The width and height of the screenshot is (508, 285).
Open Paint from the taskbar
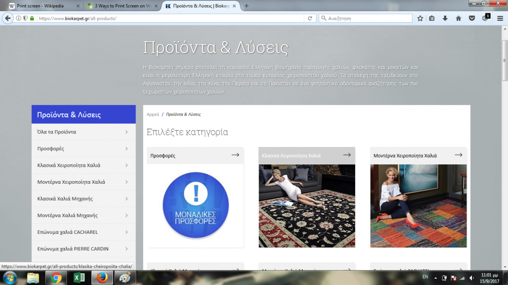pos(125,278)
